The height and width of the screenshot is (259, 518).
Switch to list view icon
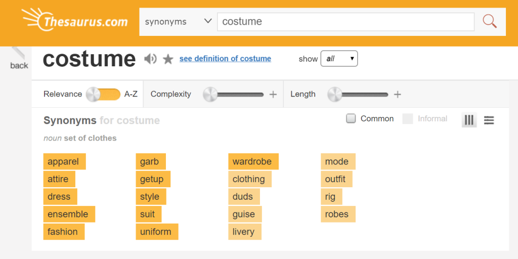[x=489, y=120]
